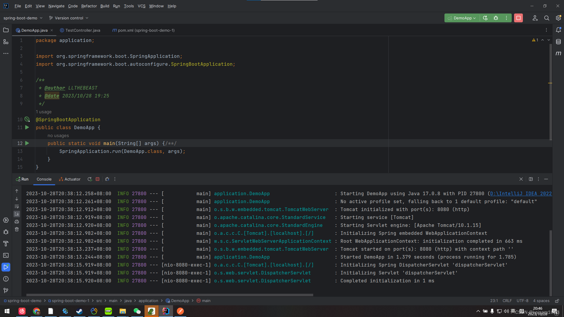Open WeChat from the Windows taskbar

coord(137,311)
